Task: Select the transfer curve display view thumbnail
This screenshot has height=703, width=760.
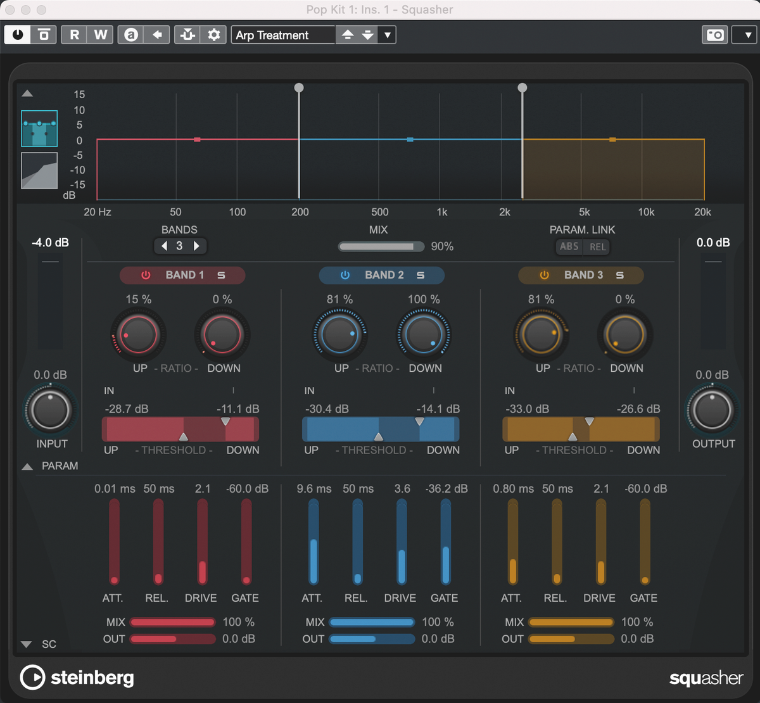Action: (39, 170)
